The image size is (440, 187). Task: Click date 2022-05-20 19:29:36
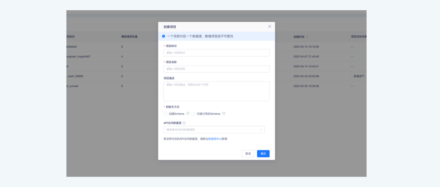tap(306, 86)
